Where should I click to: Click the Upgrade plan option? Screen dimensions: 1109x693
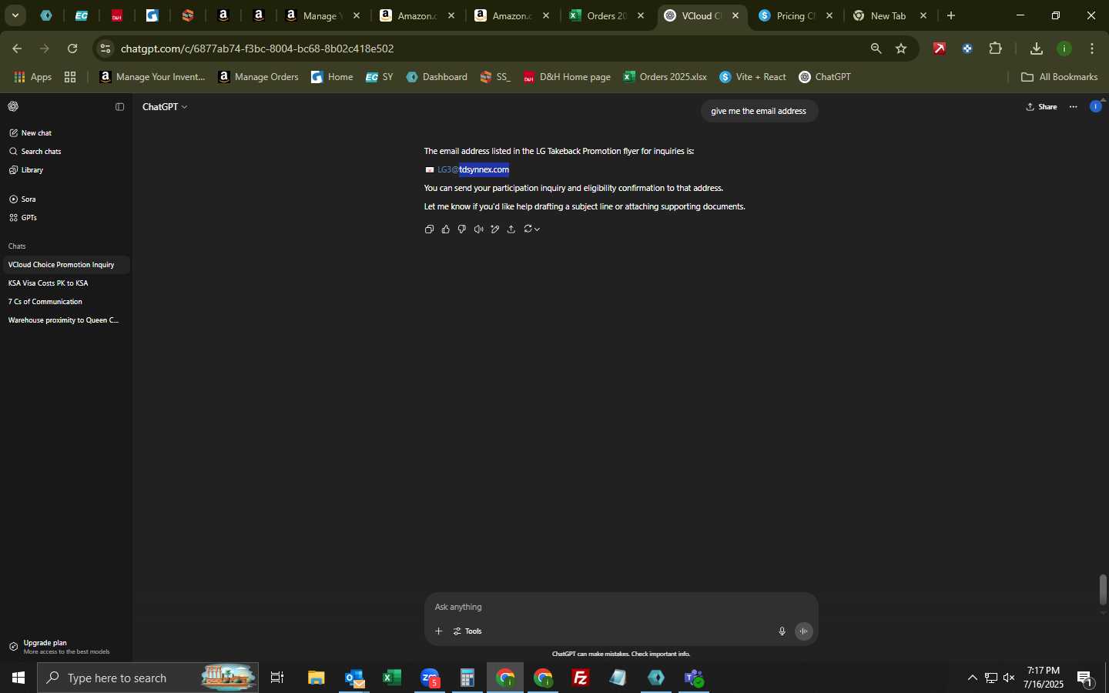pos(65,647)
